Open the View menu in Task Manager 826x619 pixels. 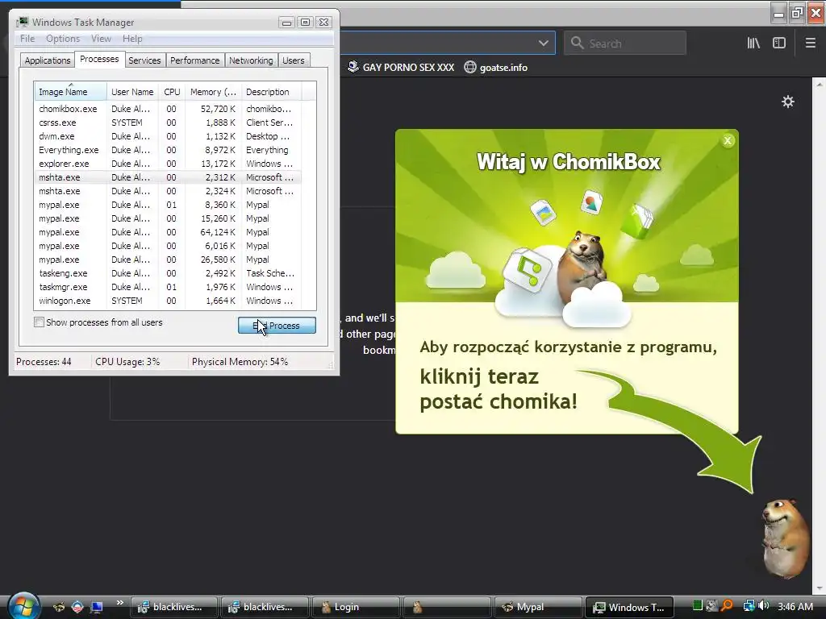(101, 39)
